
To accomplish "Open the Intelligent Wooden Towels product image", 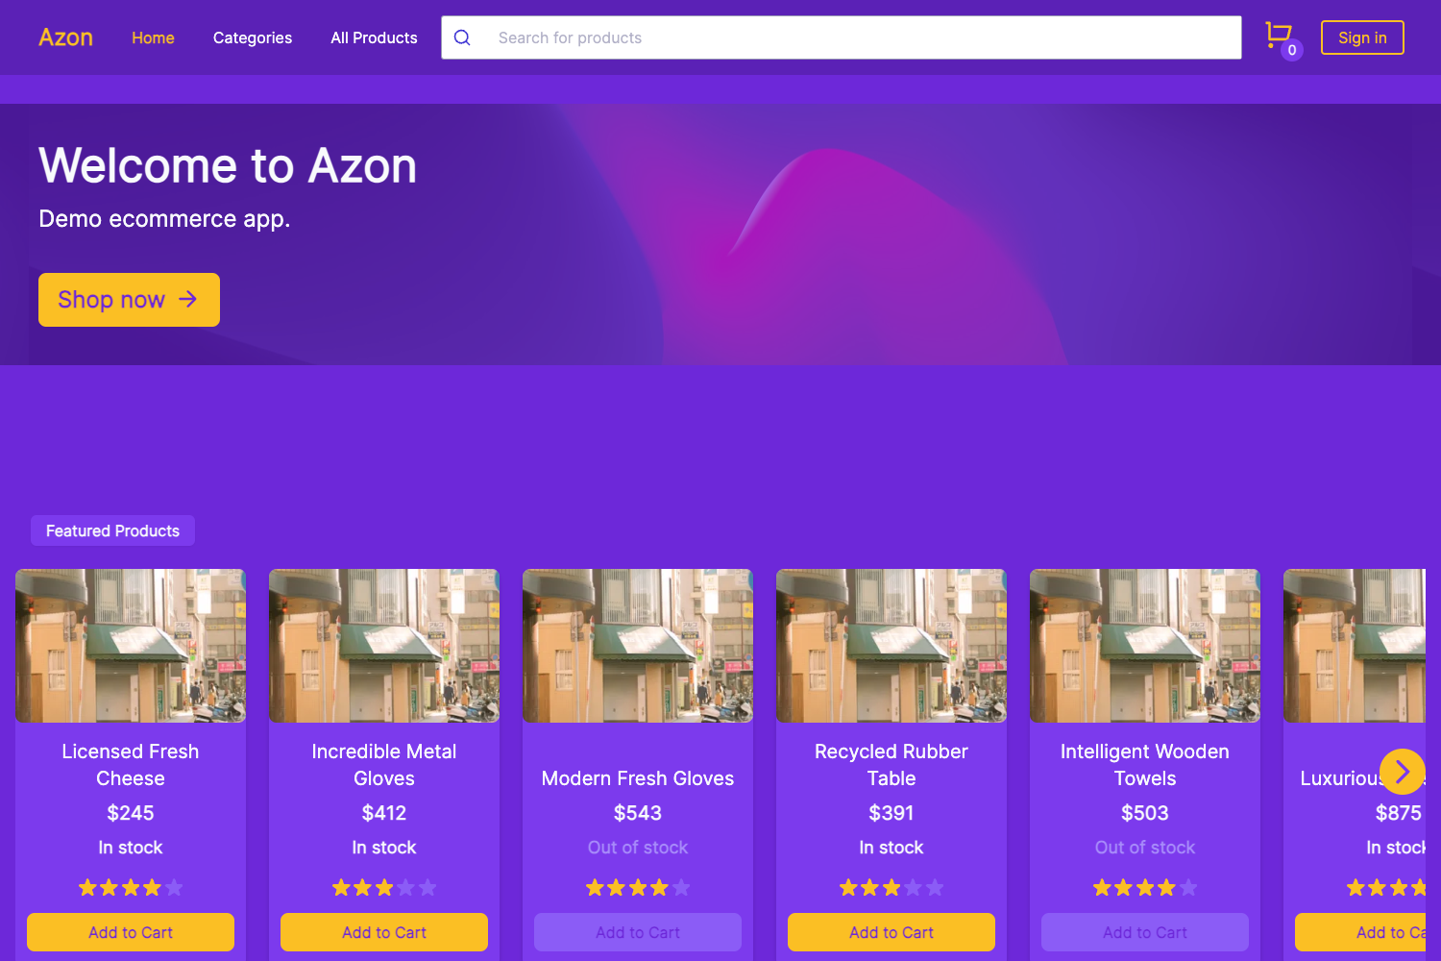I will [x=1144, y=645].
